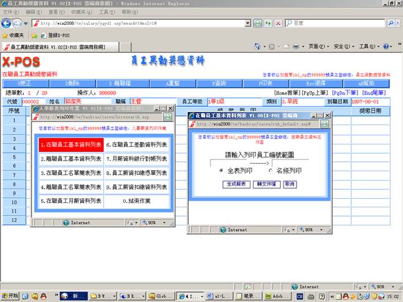Expand the 安全(S) dropdown menu

344,47
